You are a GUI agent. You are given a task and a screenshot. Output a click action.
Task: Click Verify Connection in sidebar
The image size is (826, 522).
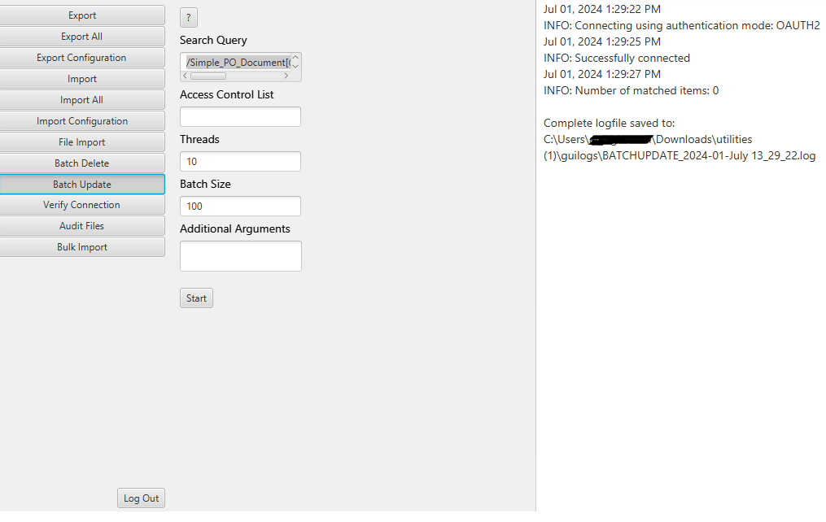point(82,205)
